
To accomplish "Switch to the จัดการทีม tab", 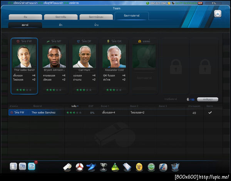I will [61, 17].
